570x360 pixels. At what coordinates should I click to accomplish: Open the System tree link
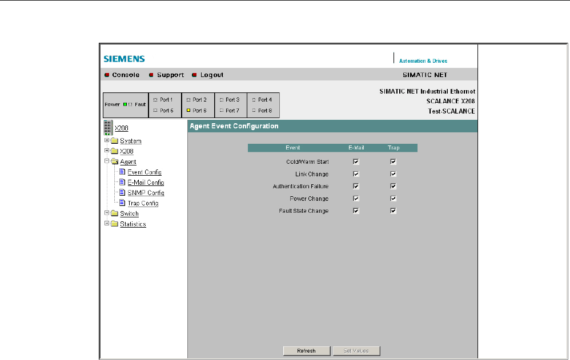[130, 141]
